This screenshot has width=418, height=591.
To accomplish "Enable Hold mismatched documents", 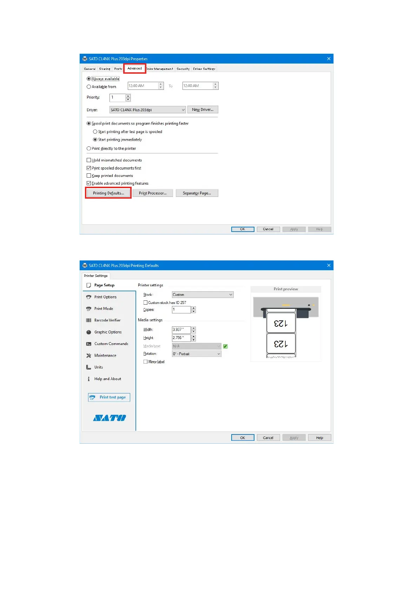I will tap(89, 160).
